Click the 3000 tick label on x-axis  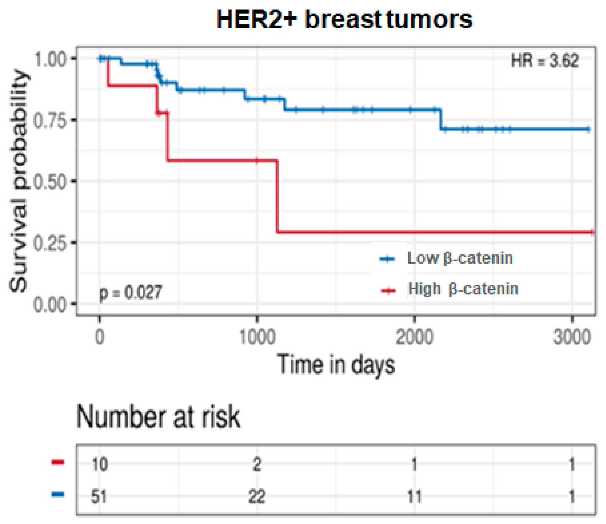(x=572, y=337)
